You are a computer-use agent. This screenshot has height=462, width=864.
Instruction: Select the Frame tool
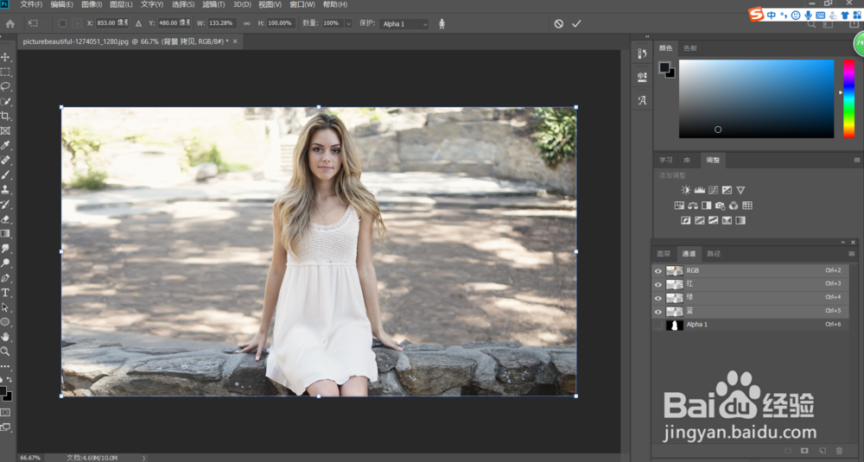click(5, 131)
